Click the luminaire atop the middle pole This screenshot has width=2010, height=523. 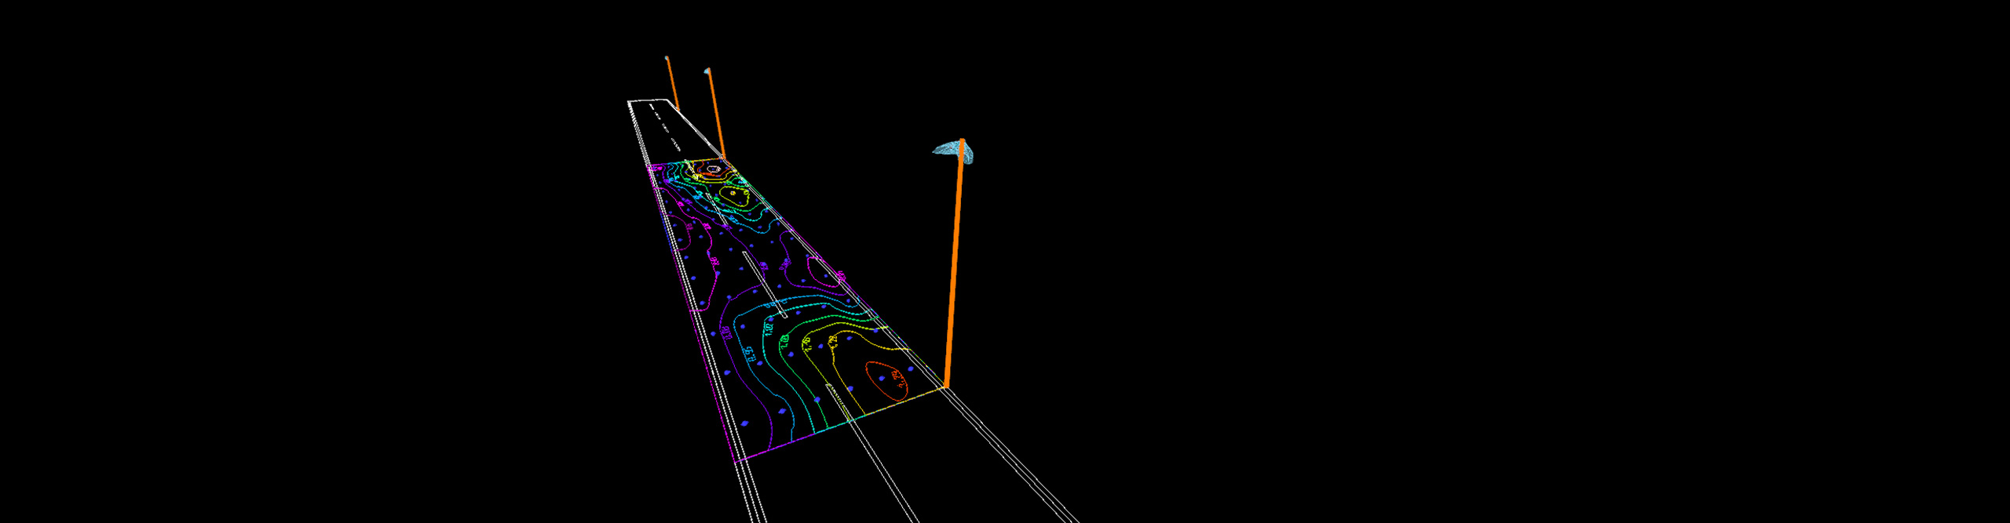click(707, 71)
